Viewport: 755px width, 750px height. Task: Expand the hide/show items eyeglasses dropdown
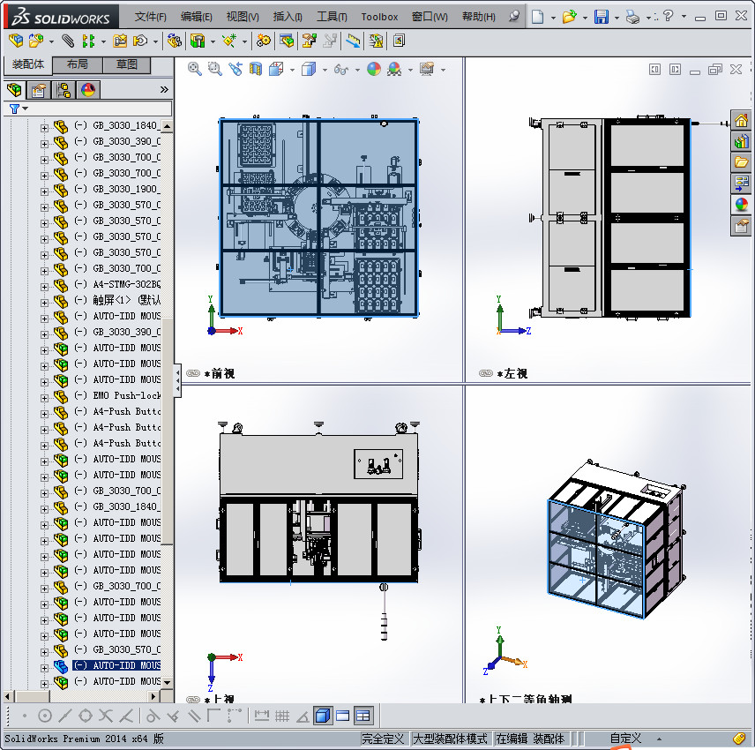[x=356, y=69]
